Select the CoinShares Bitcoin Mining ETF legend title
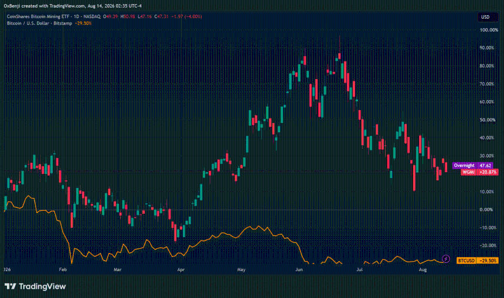This screenshot has width=504, height=298. tap(38, 16)
